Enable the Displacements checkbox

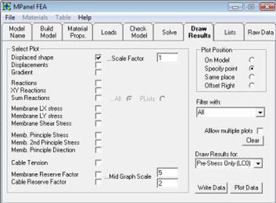point(98,65)
